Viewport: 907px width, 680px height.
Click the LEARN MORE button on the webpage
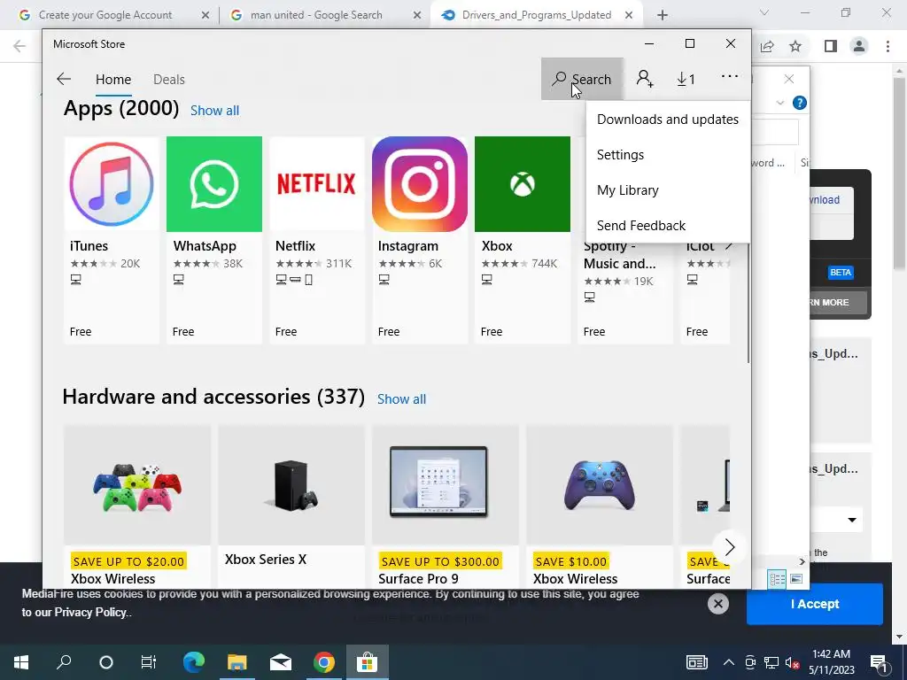pos(838,303)
